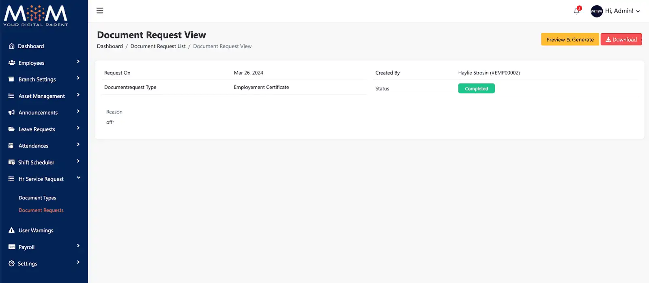Click the MOM logo in sidebar
This screenshot has width=649, height=283.
36,16
